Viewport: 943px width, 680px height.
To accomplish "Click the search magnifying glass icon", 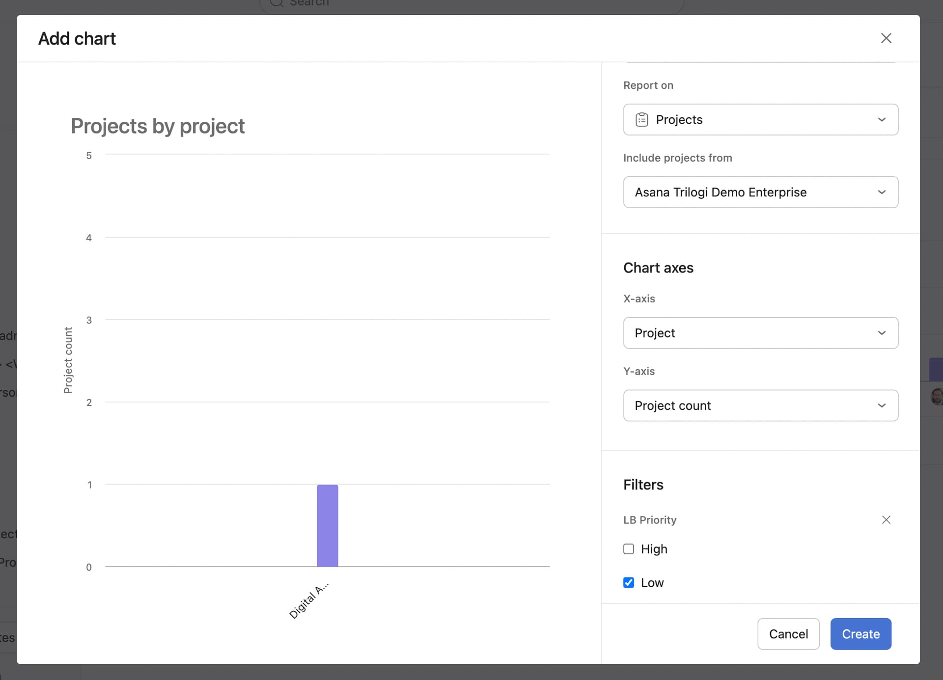I will [x=276, y=3].
